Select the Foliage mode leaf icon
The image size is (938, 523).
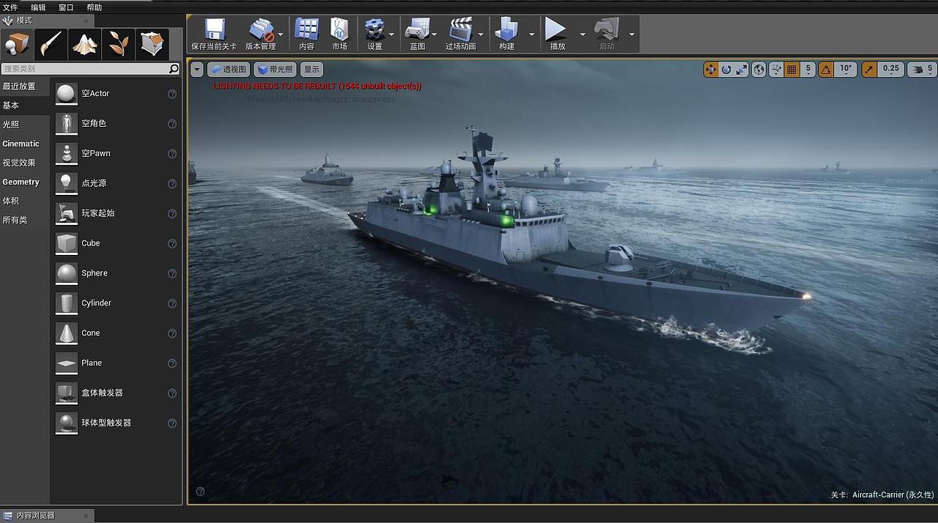pos(118,44)
